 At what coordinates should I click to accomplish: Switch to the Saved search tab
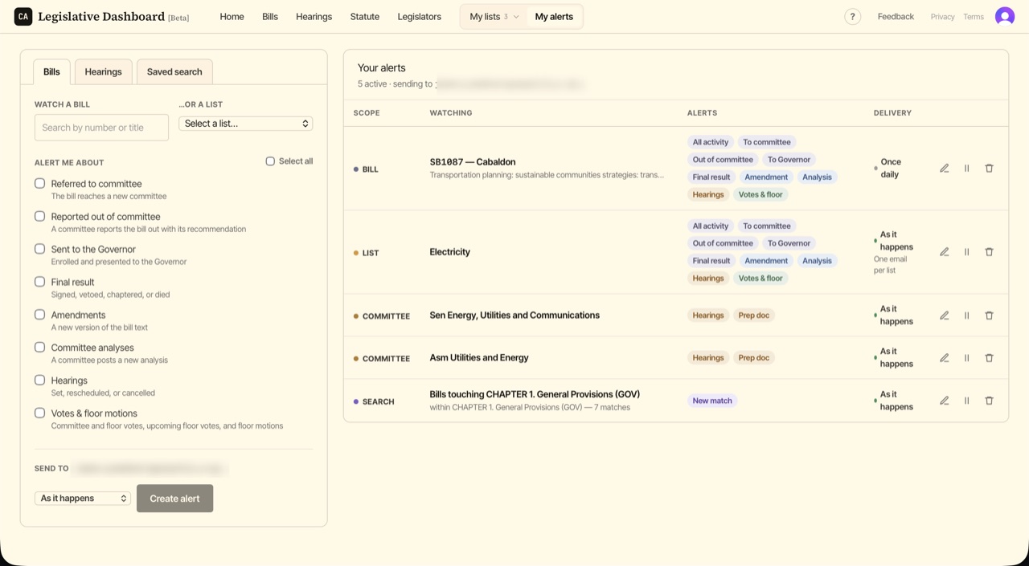click(x=174, y=71)
